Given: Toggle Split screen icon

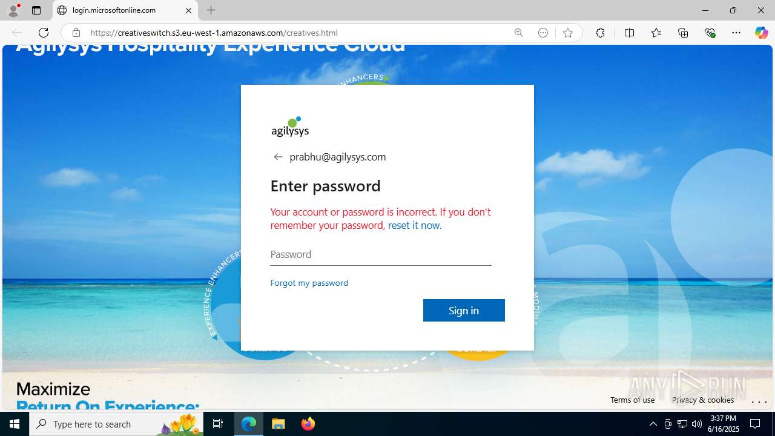Looking at the screenshot, I should [x=629, y=33].
